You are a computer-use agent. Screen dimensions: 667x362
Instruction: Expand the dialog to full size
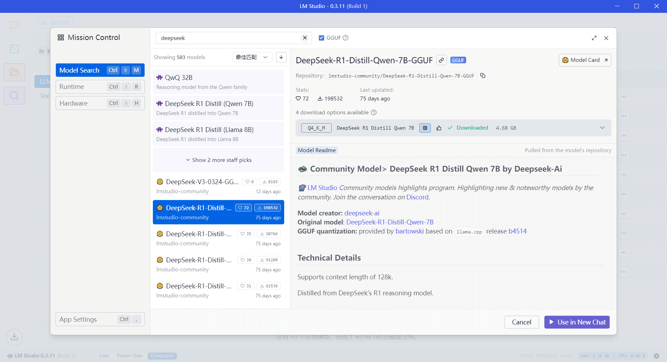[x=594, y=38]
